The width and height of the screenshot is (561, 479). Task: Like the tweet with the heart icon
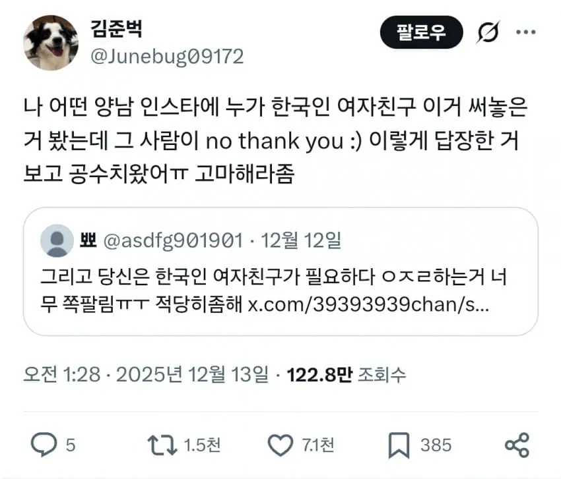point(280,445)
